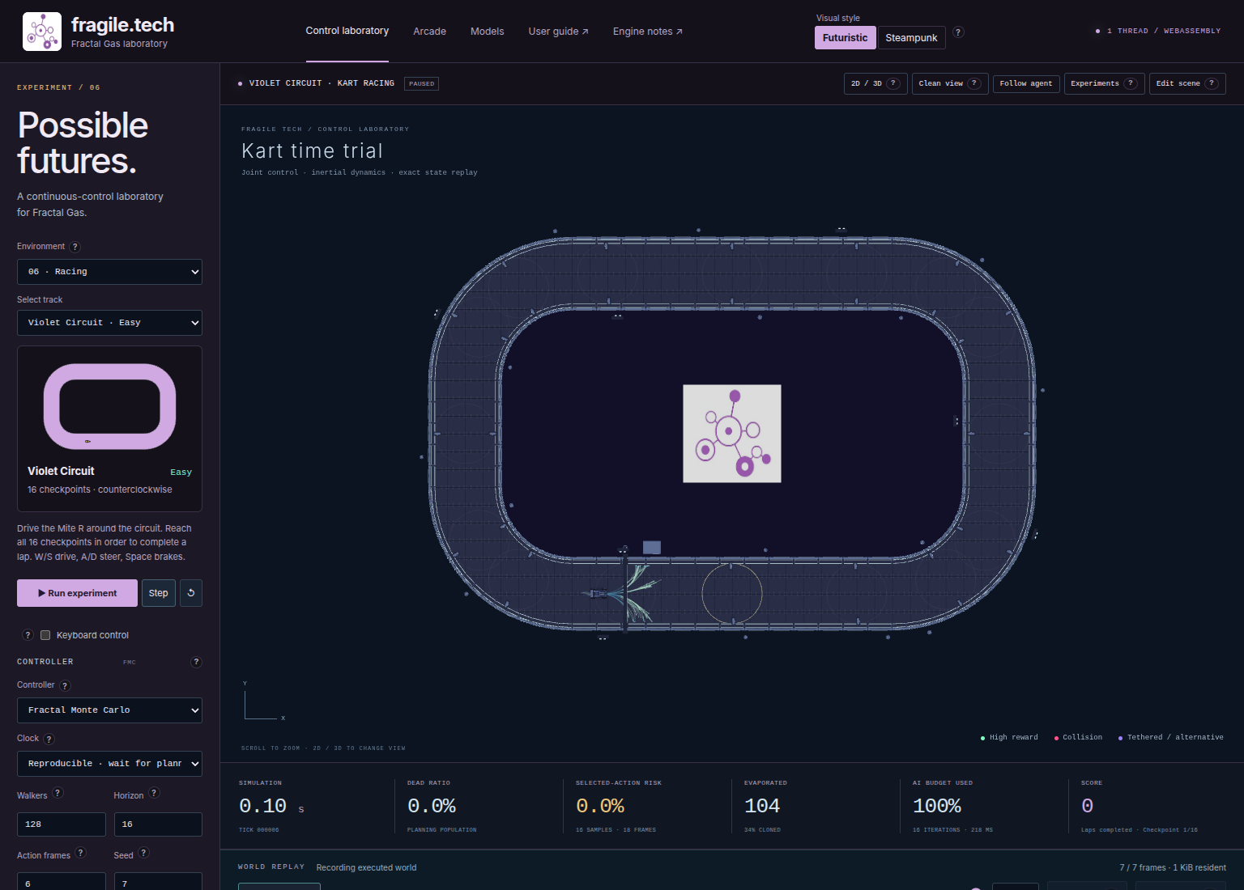Open help icon next to Visual style
The image size is (1244, 890).
click(958, 32)
